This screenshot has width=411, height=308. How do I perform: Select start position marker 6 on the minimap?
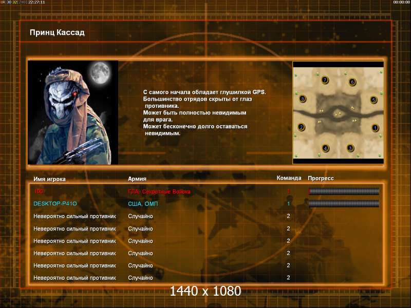pyautogui.click(x=352, y=82)
